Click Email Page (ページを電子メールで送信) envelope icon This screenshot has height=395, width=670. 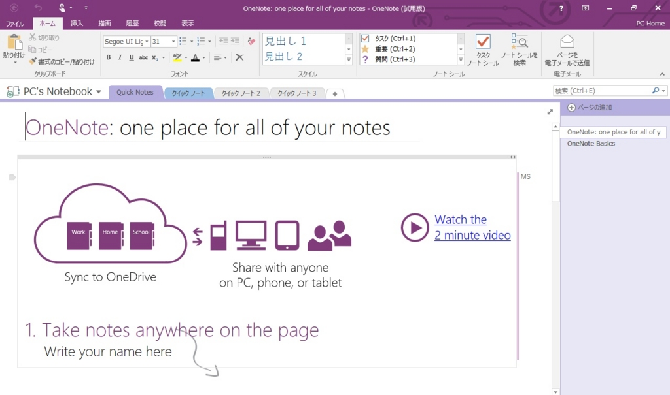tap(567, 42)
